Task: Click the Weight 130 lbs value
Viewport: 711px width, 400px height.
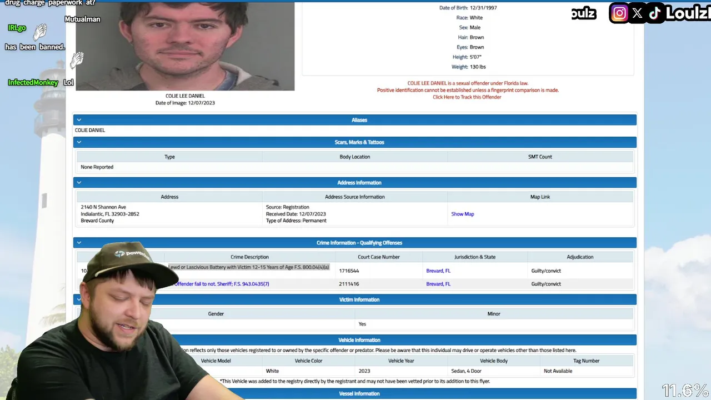Action: 478,67
